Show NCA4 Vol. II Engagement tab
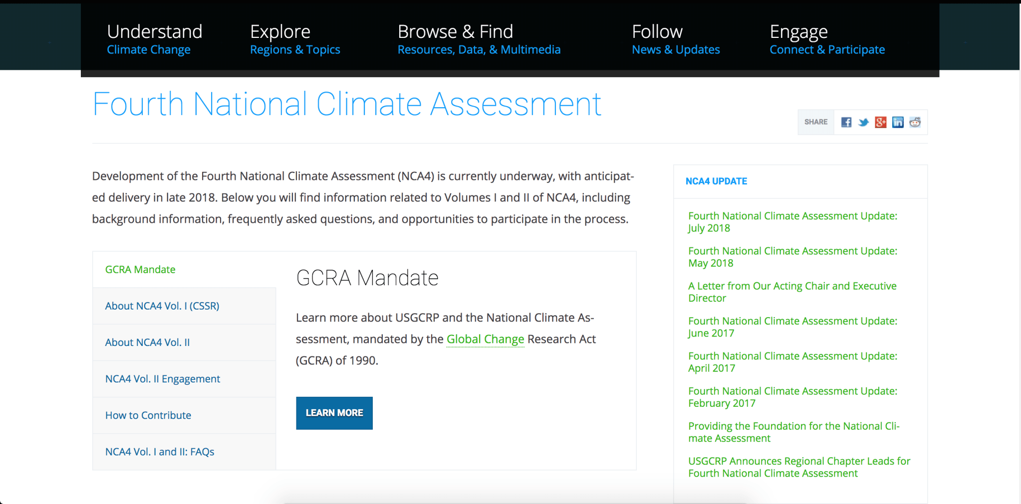Viewport: 1021px width, 504px height. click(x=163, y=379)
